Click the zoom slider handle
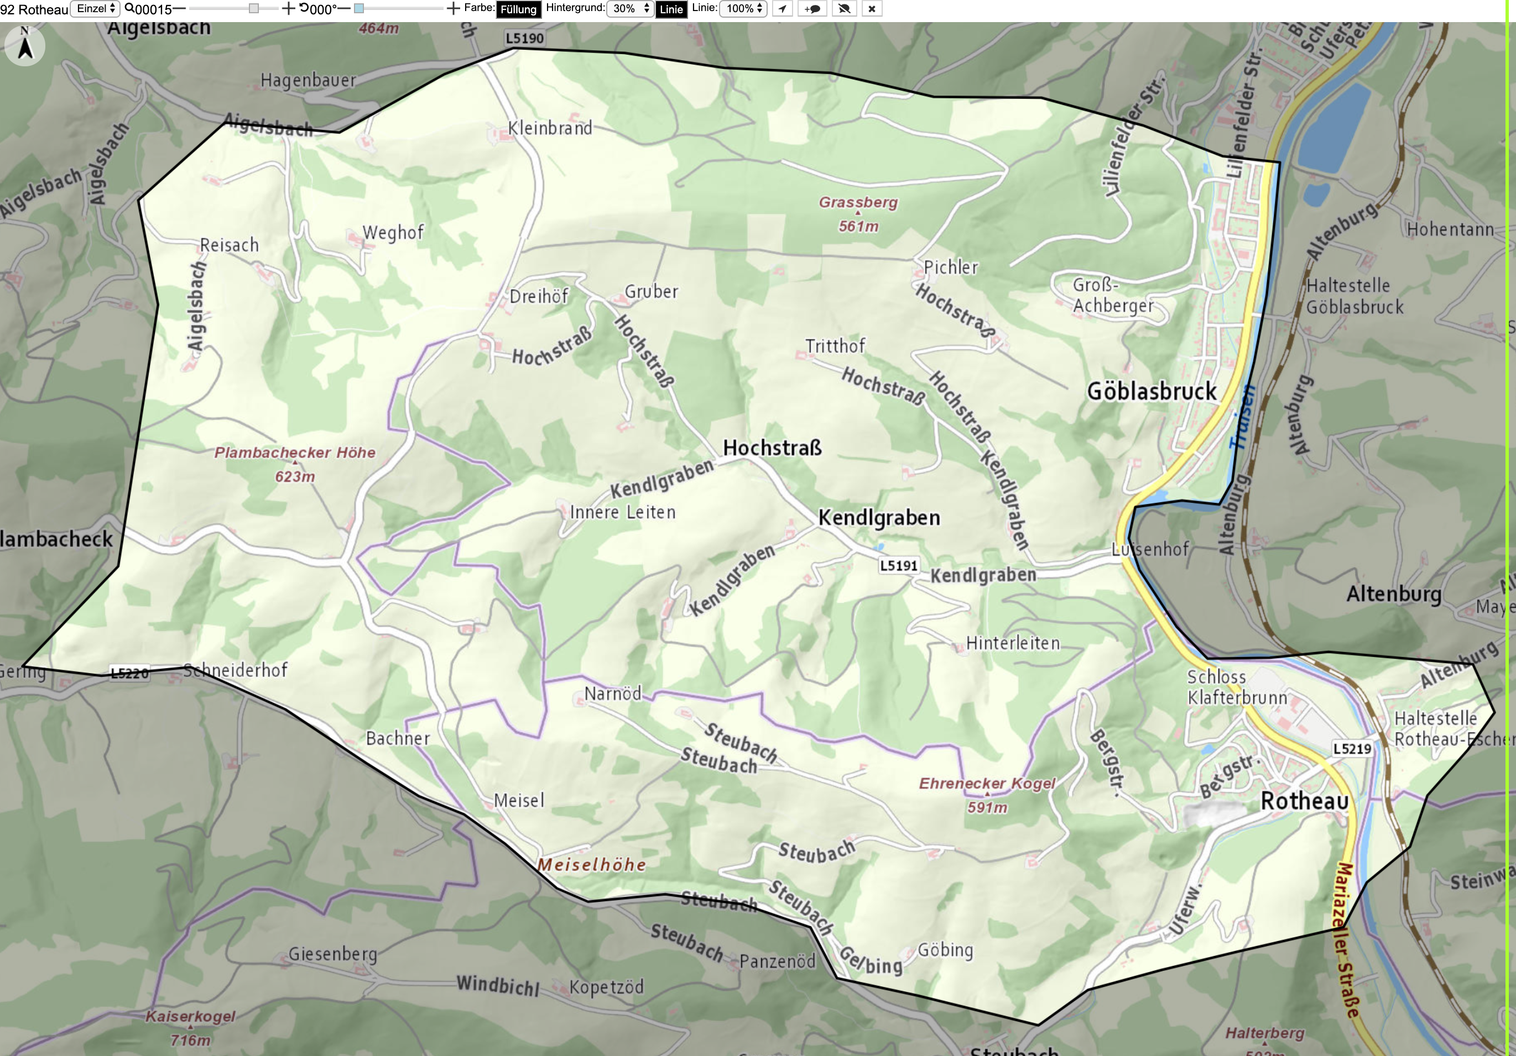The width and height of the screenshot is (1516, 1056). click(x=253, y=9)
